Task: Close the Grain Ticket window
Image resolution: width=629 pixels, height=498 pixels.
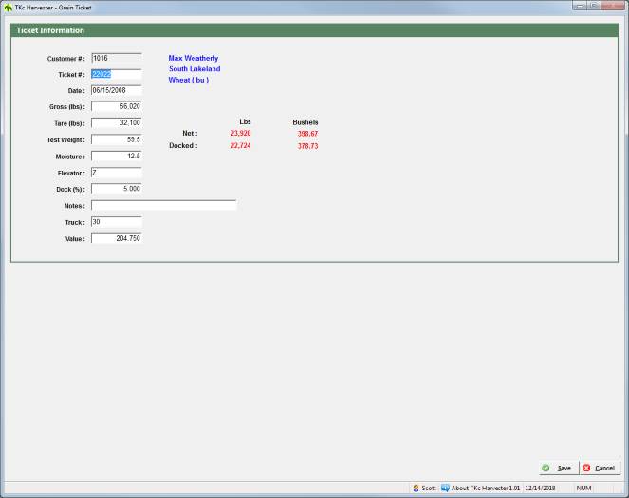Action: (612, 6)
